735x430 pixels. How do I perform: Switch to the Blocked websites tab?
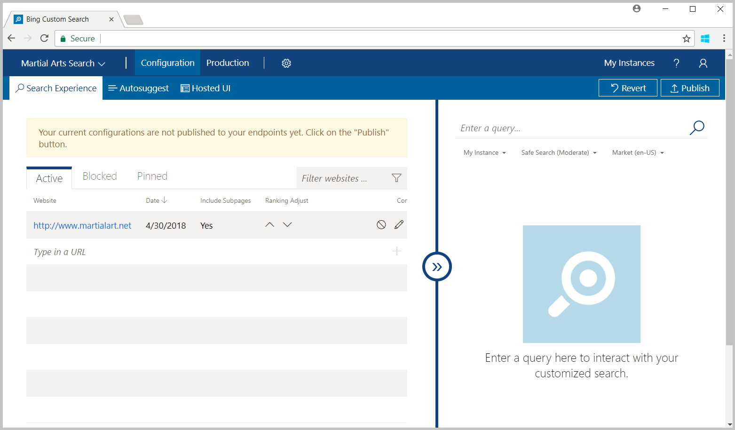(x=99, y=175)
